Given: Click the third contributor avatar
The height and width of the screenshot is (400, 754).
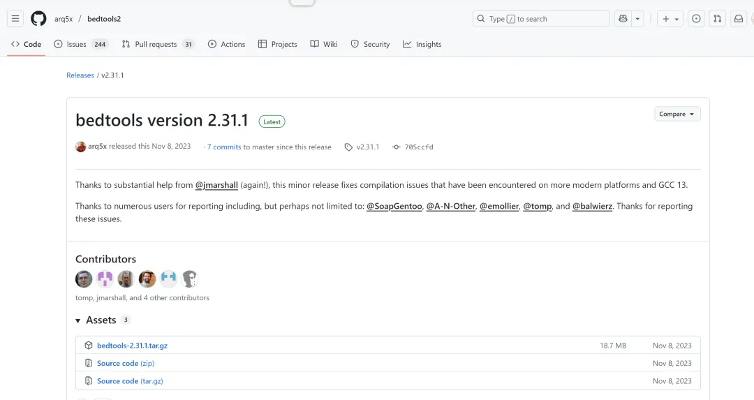Looking at the screenshot, I should pyautogui.click(x=126, y=279).
